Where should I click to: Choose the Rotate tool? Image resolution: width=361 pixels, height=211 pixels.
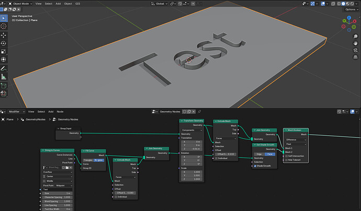4,43
